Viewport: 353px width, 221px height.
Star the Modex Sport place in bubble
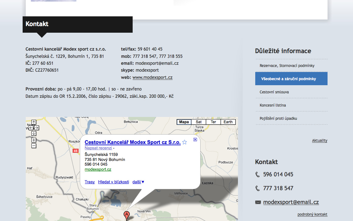coord(185,142)
